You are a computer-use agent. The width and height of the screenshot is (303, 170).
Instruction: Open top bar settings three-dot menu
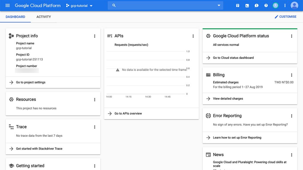pos(285,6)
